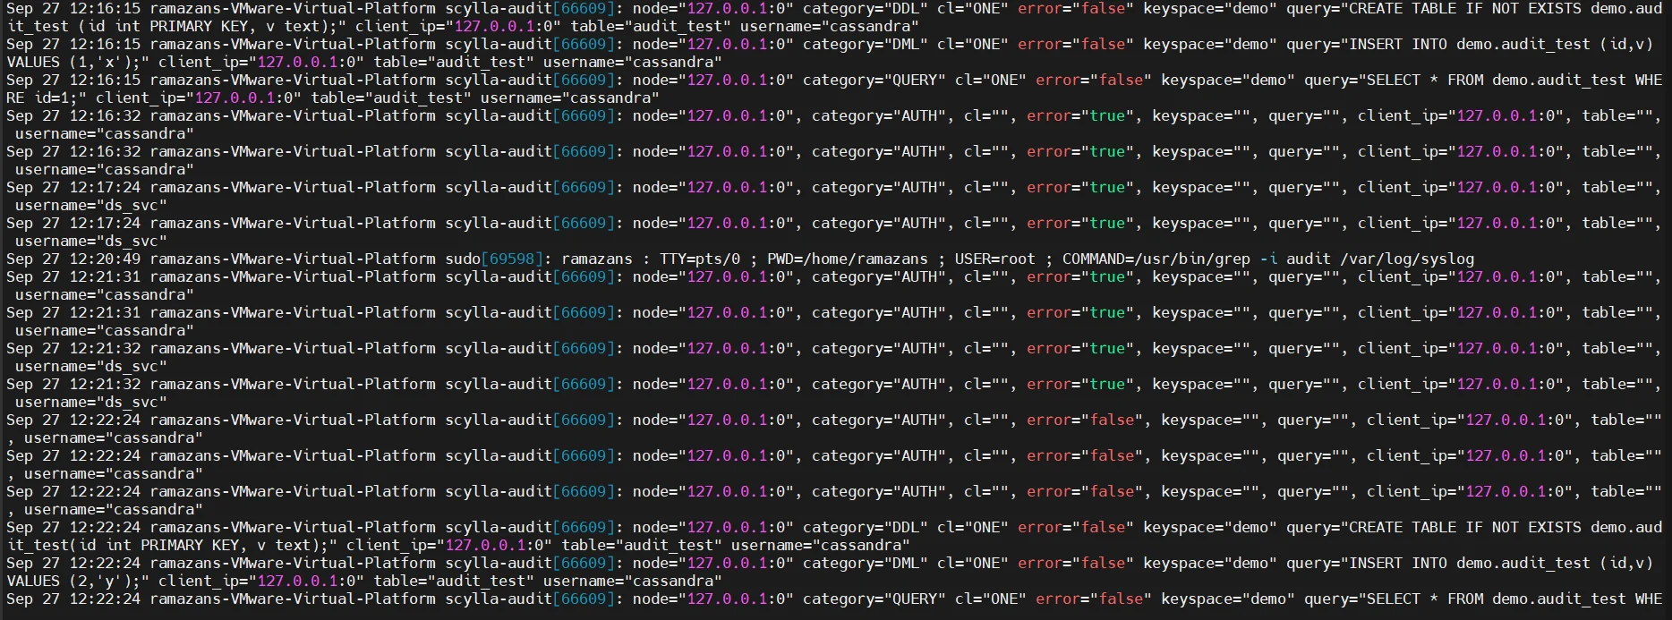This screenshot has height=620, width=1672.
Task: Click CREATE TABLE query in the 12:22:24 DDL line
Action: [x=1474, y=527]
